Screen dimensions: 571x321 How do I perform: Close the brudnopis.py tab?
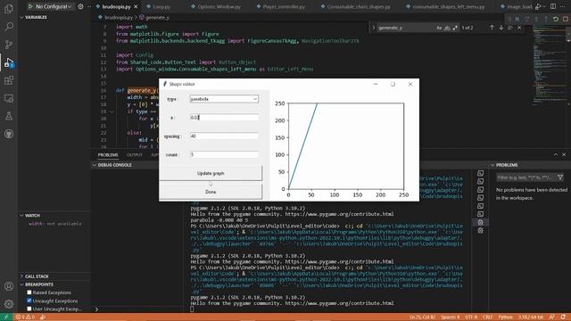(136, 6)
